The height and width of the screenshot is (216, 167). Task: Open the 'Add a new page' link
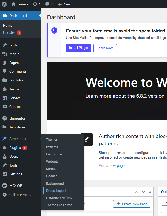(x=112, y=165)
